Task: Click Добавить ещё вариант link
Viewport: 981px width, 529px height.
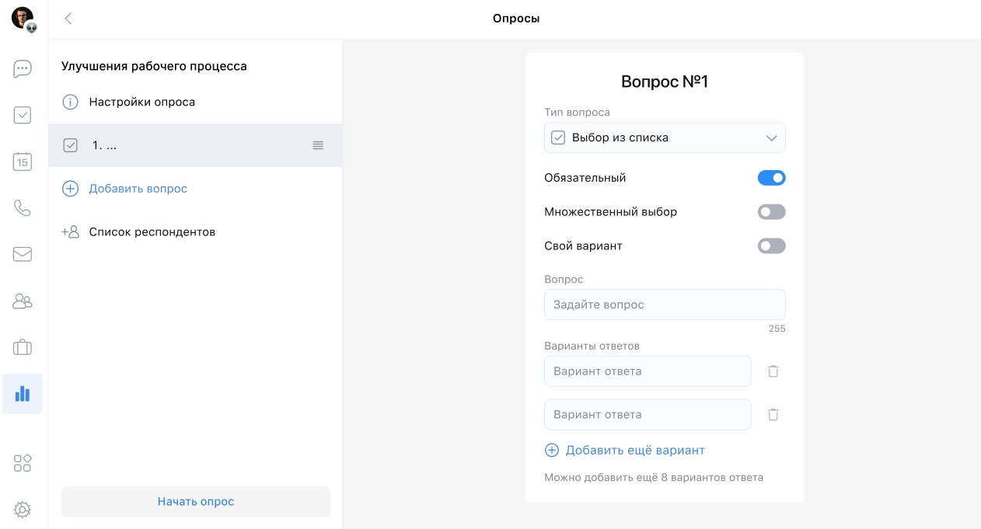Action: click(x=634, y=451)
